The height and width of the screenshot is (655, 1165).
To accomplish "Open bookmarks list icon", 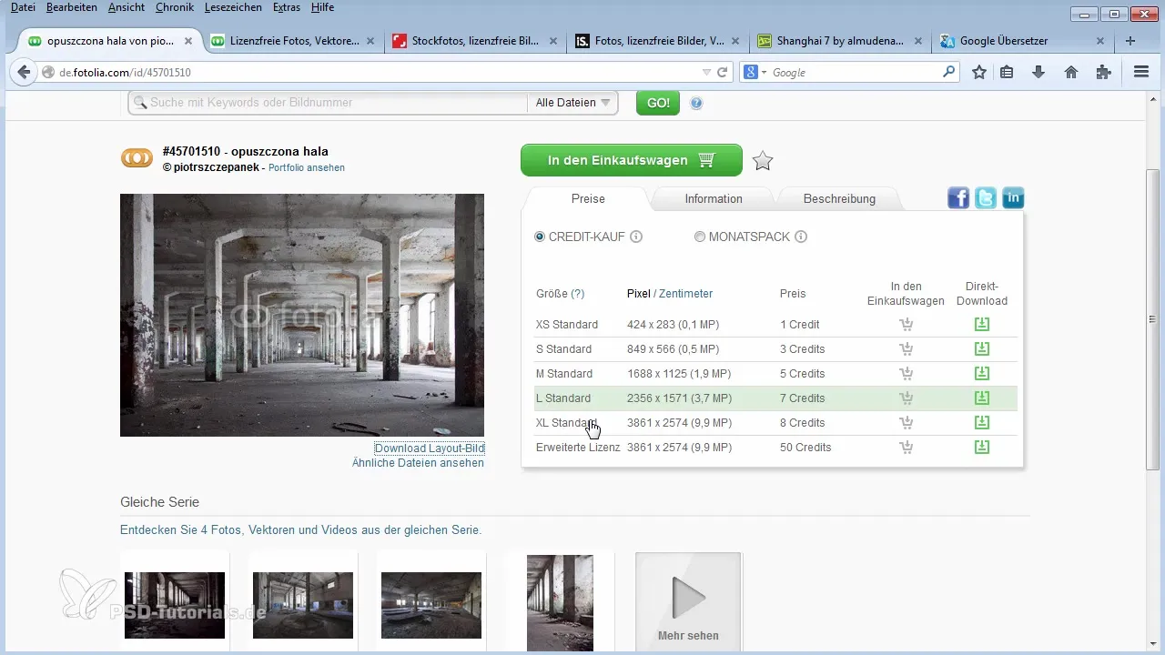I will pyautogui.click(x=1007, y=72).
